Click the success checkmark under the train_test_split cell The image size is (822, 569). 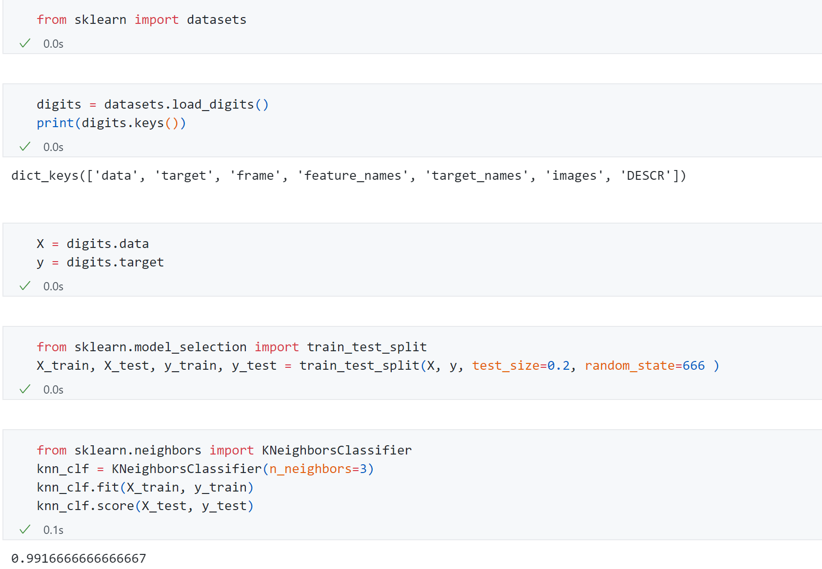[25, 389]
